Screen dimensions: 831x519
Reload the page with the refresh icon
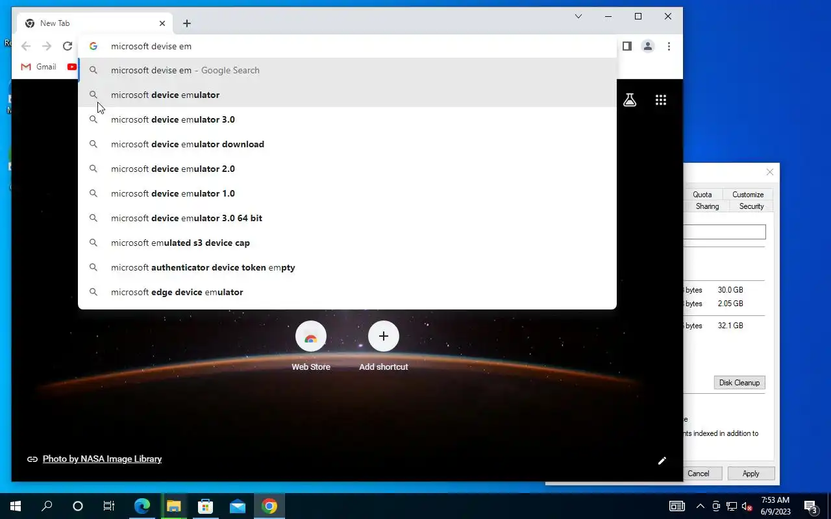coord(68,46)
